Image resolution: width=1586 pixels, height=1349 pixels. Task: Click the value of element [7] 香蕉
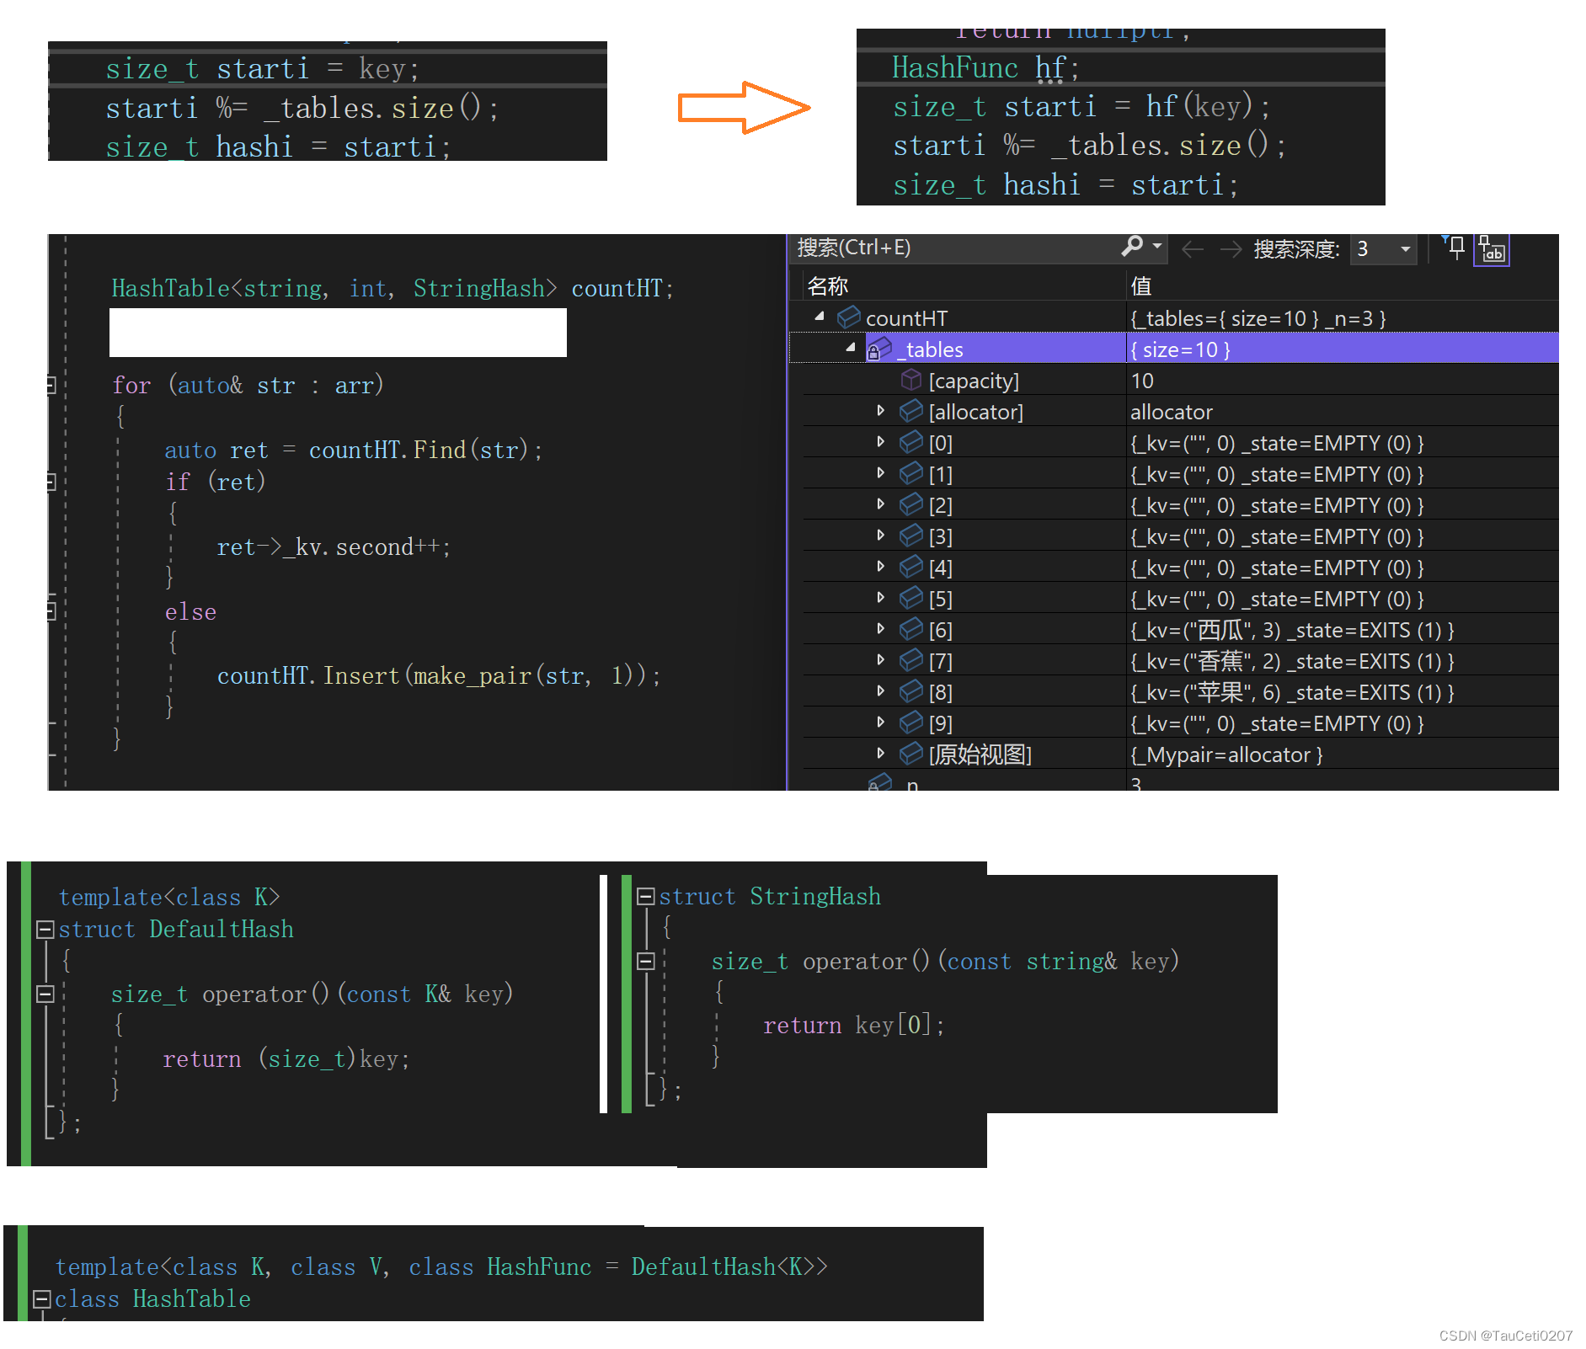(x=1292, y=661)
